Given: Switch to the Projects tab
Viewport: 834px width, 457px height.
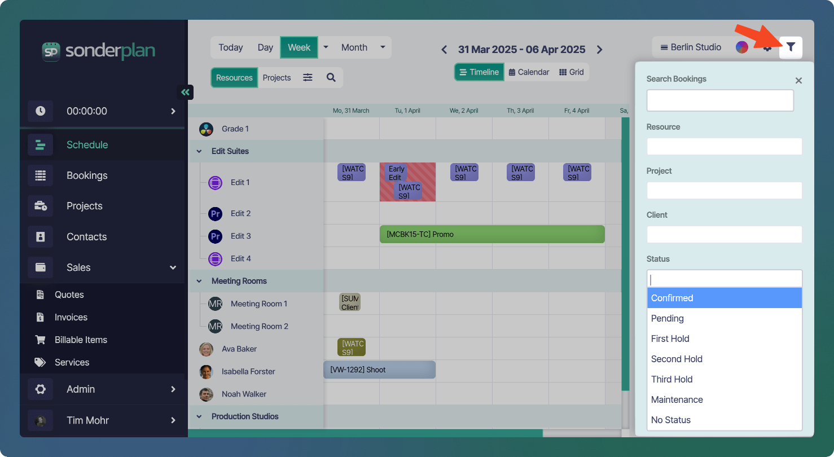Looking at the screenshot, I should (276, 77).
